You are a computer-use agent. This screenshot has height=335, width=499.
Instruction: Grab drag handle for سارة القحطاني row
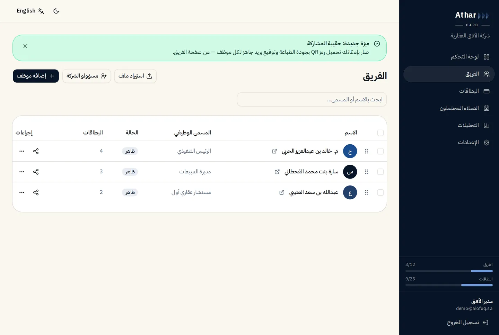[x=367, y=172]
